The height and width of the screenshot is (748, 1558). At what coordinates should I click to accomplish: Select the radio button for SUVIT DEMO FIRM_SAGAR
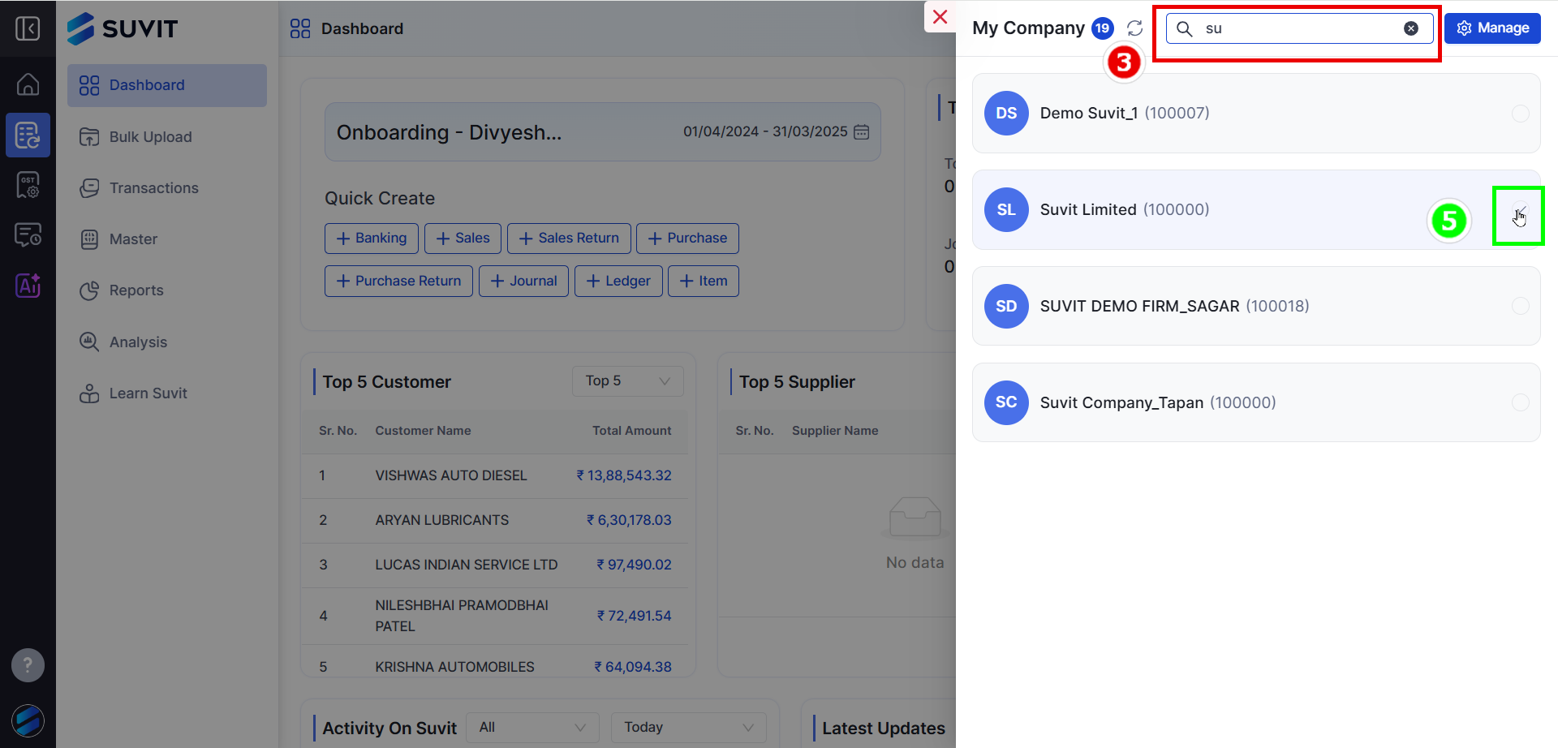[x=1520, y=306]
